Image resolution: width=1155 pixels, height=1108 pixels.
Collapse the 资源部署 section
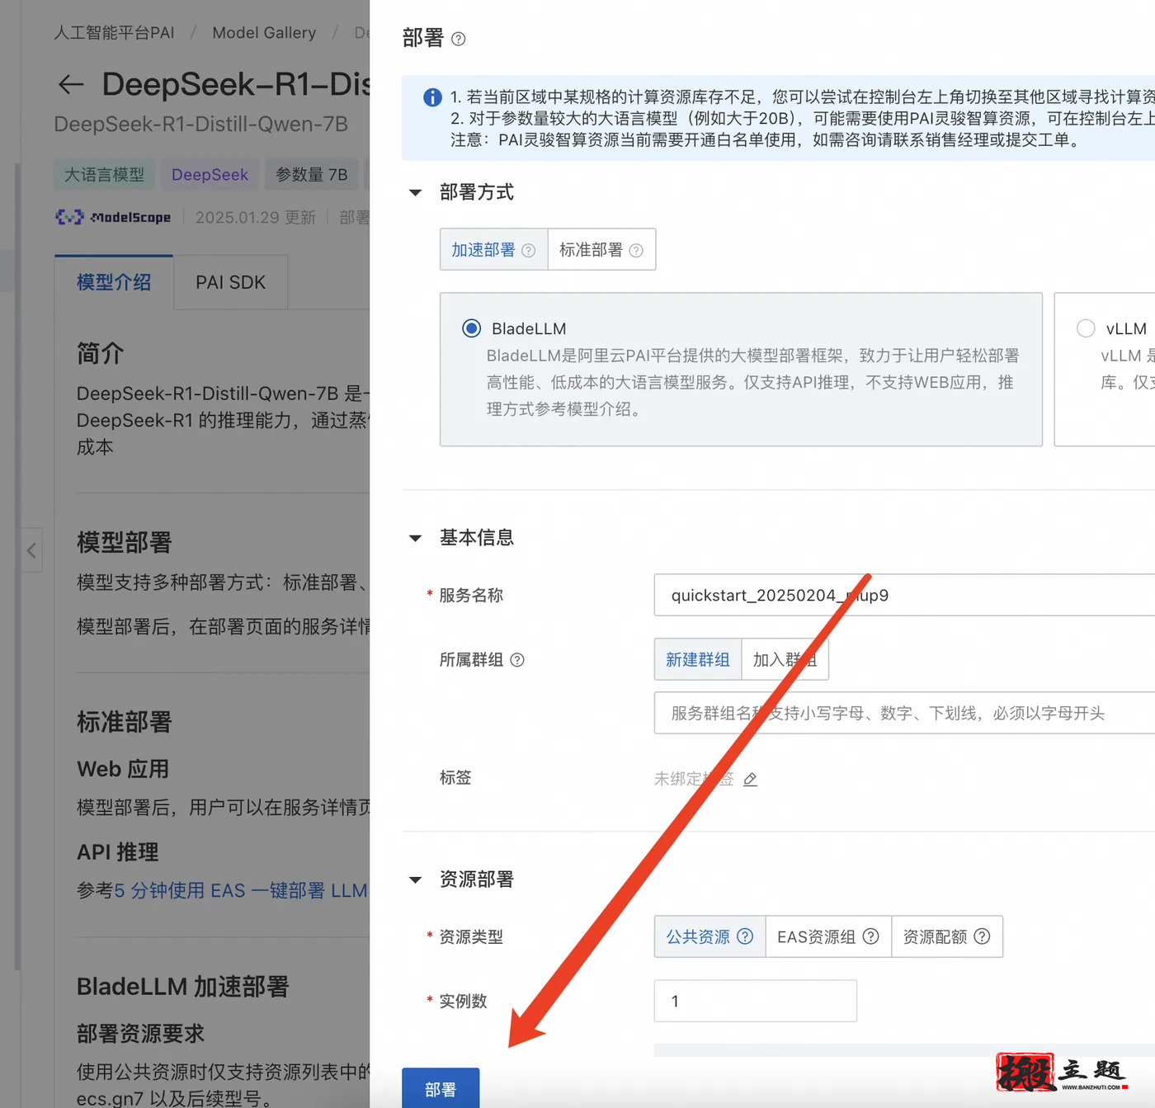coord(416,880)
